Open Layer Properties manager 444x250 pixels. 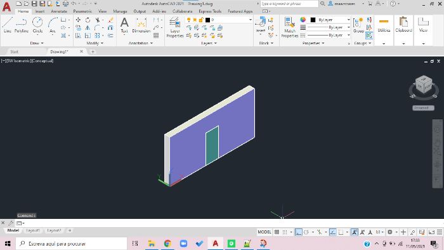[174, 27]
